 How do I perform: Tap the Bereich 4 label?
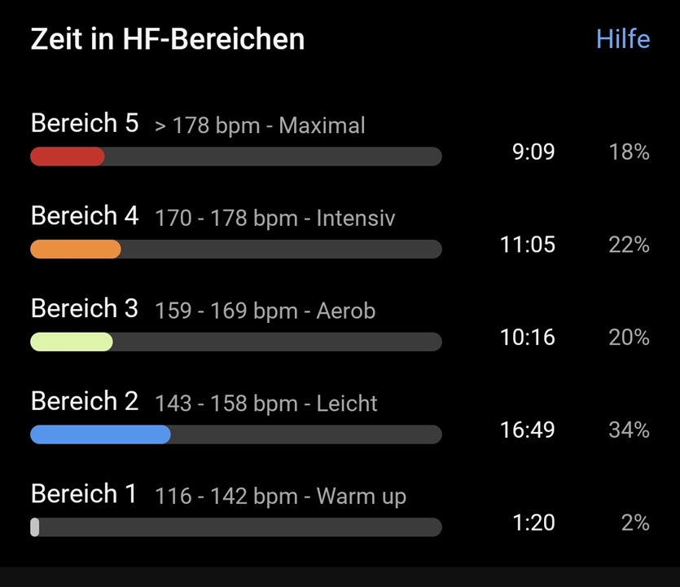click(85, 216)
